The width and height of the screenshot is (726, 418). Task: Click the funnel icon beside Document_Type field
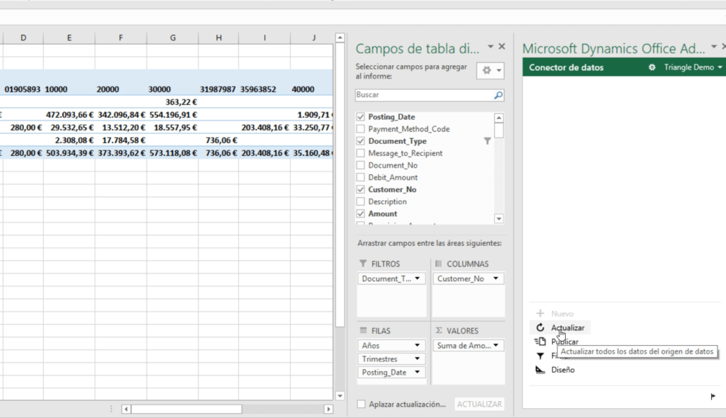487,142
